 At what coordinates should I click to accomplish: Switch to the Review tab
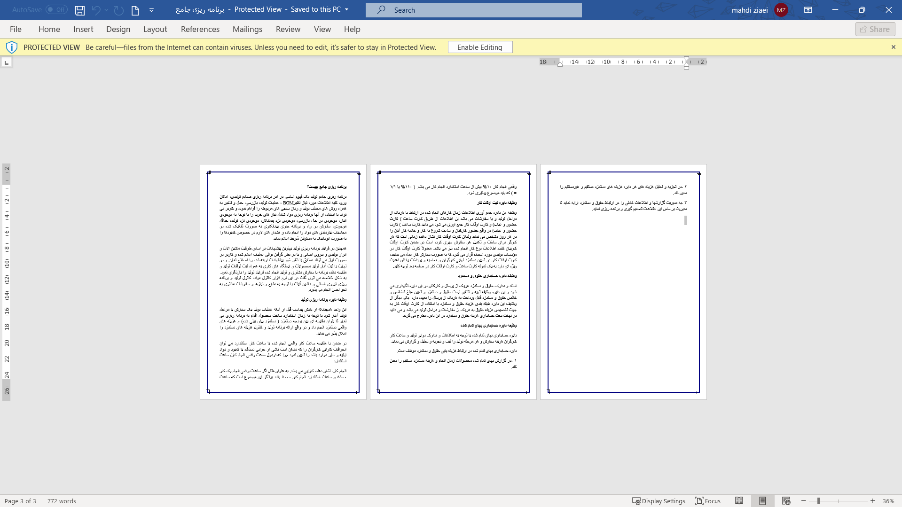[x=288, y=29]
